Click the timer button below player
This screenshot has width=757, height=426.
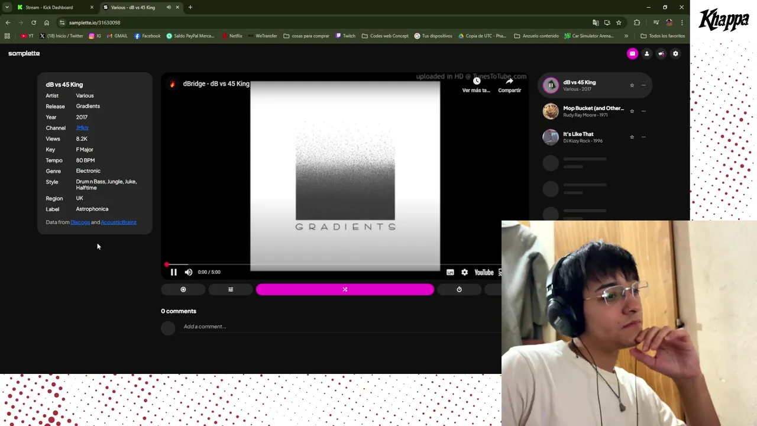point(459,289)
